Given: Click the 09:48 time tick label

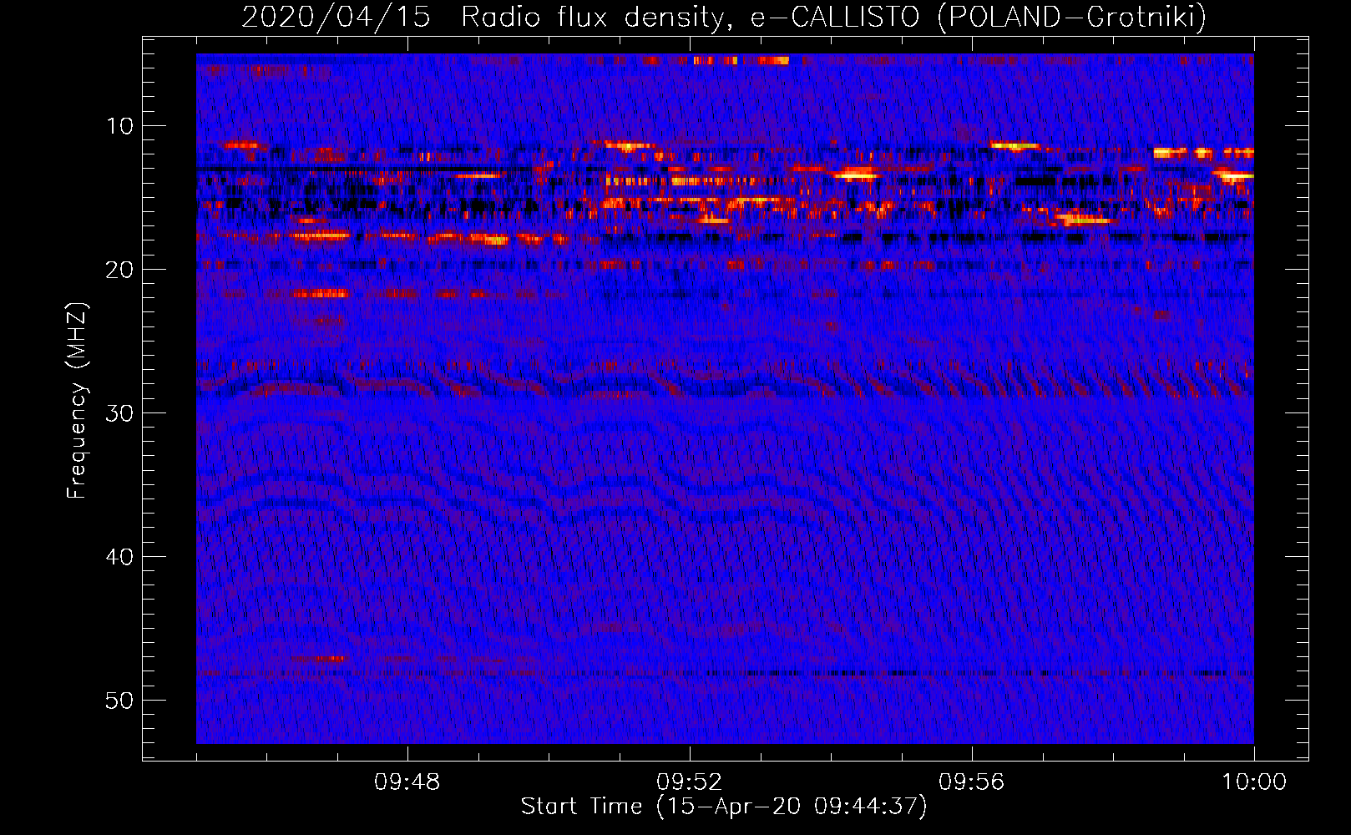Looking at the screenshot, I should click(x=407, y=782).
